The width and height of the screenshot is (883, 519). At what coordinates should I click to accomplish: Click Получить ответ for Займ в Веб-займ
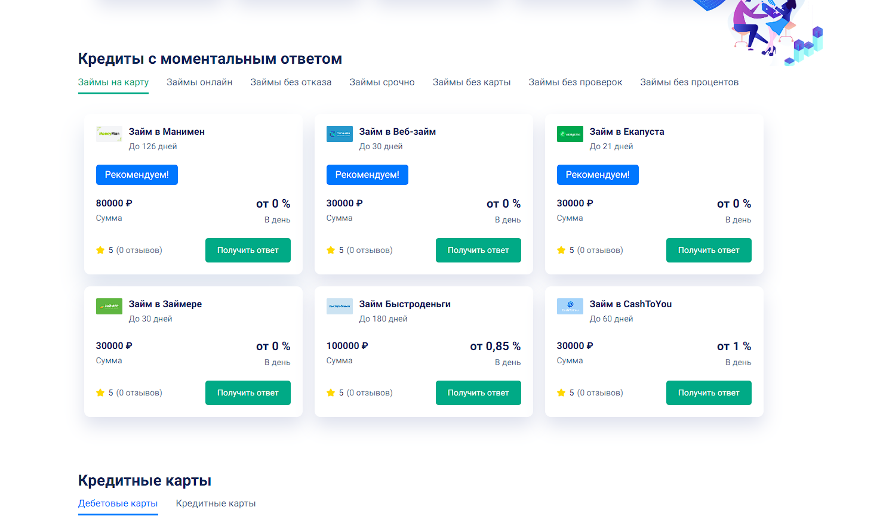point(478,250)
